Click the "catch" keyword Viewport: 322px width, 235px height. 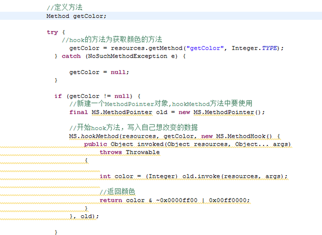71,56
